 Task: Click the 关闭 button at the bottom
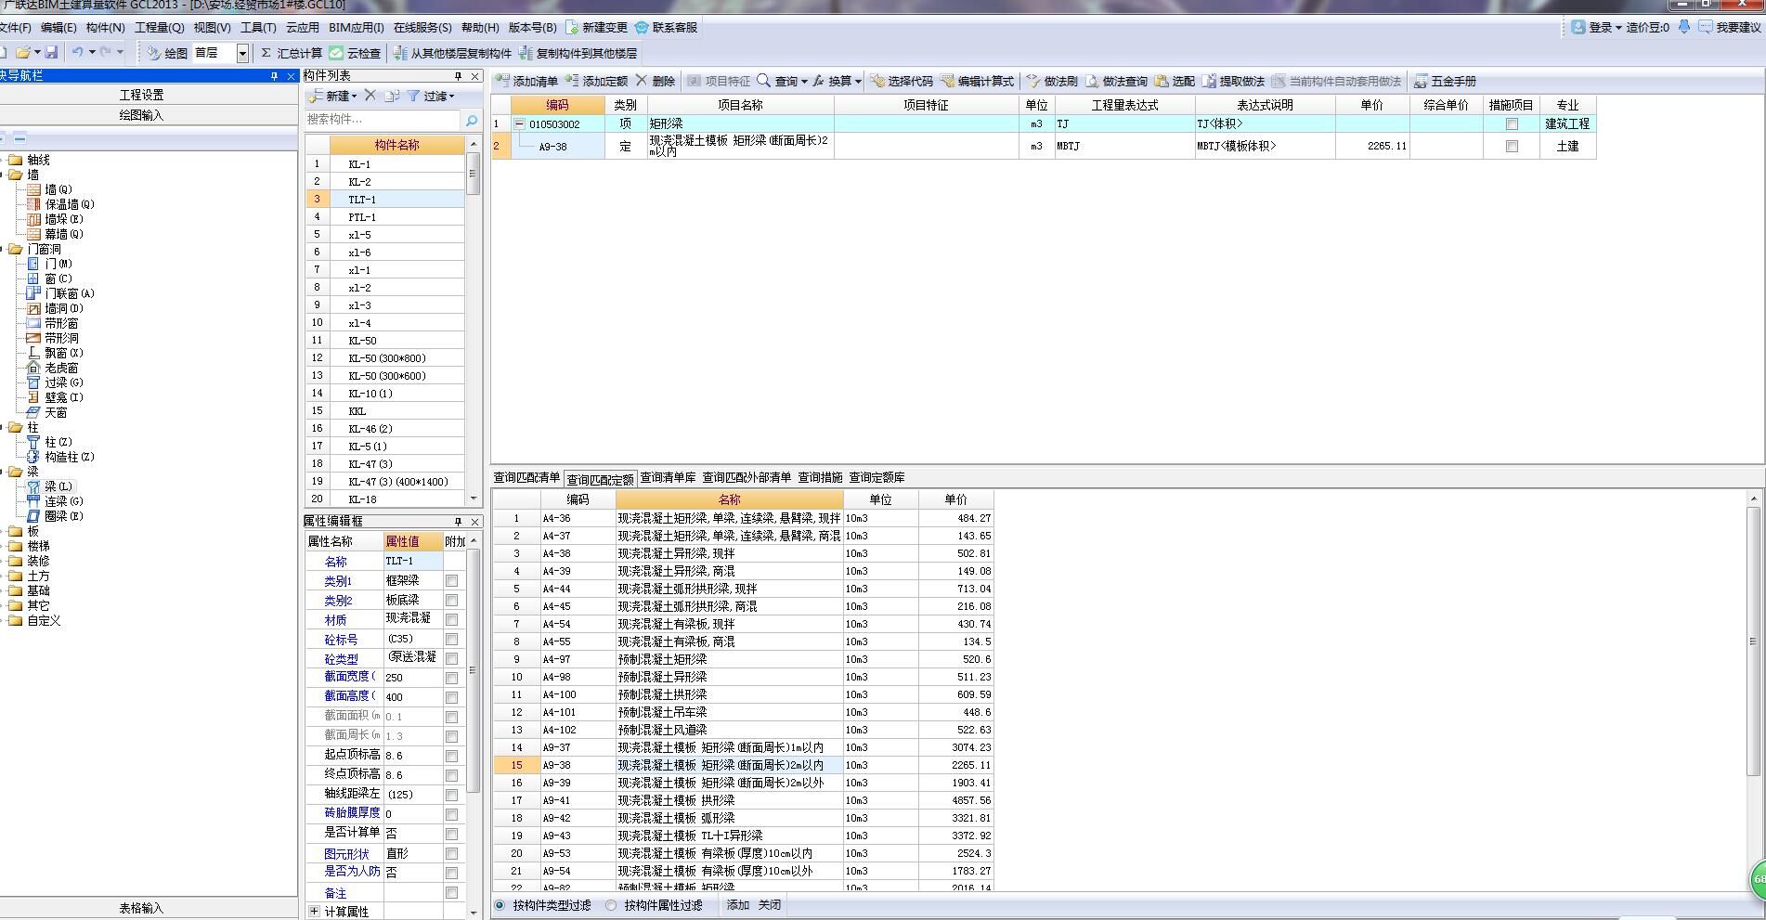tap(770, 905)
